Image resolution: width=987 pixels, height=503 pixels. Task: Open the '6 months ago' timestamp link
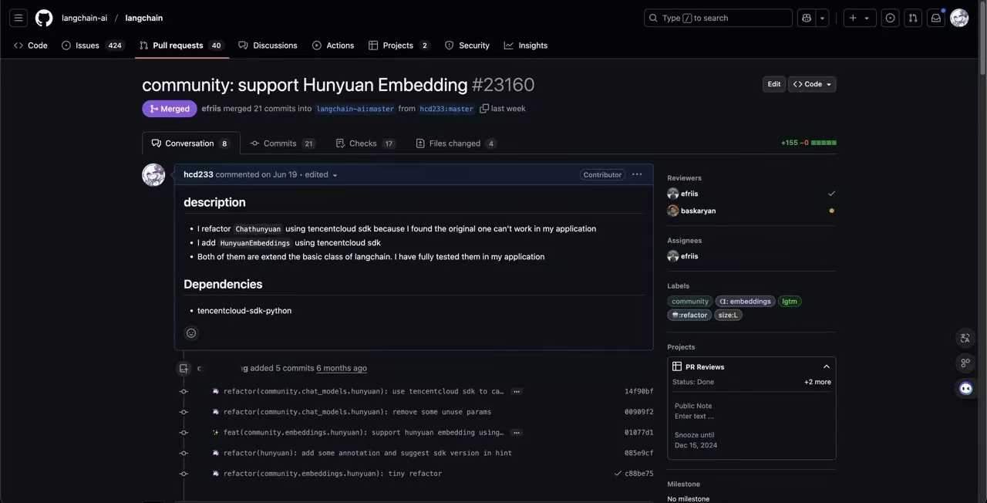[342, 368]
